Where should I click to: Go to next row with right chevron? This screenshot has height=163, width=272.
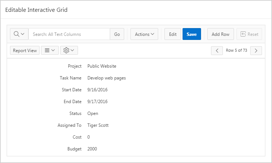(256, 51)
